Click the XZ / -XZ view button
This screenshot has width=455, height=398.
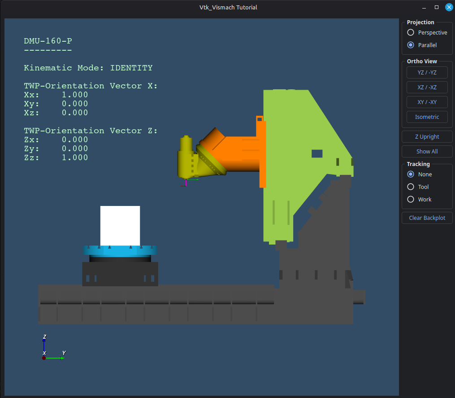pyautogui.click(x=427, y=87)
